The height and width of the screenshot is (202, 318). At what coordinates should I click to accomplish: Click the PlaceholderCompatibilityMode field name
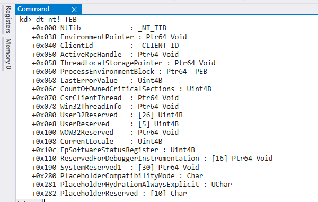118,175
